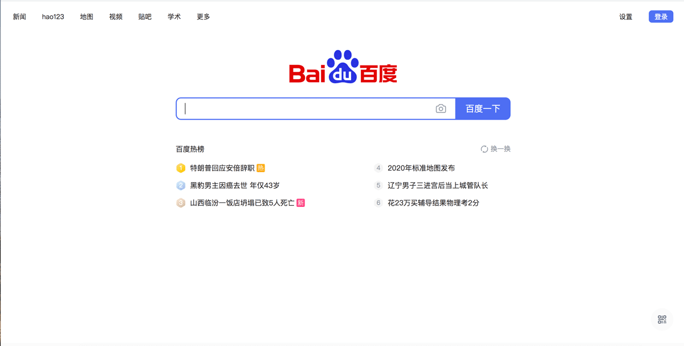
Task: Click 换一换 to refresh hot list
Action: 500,149
